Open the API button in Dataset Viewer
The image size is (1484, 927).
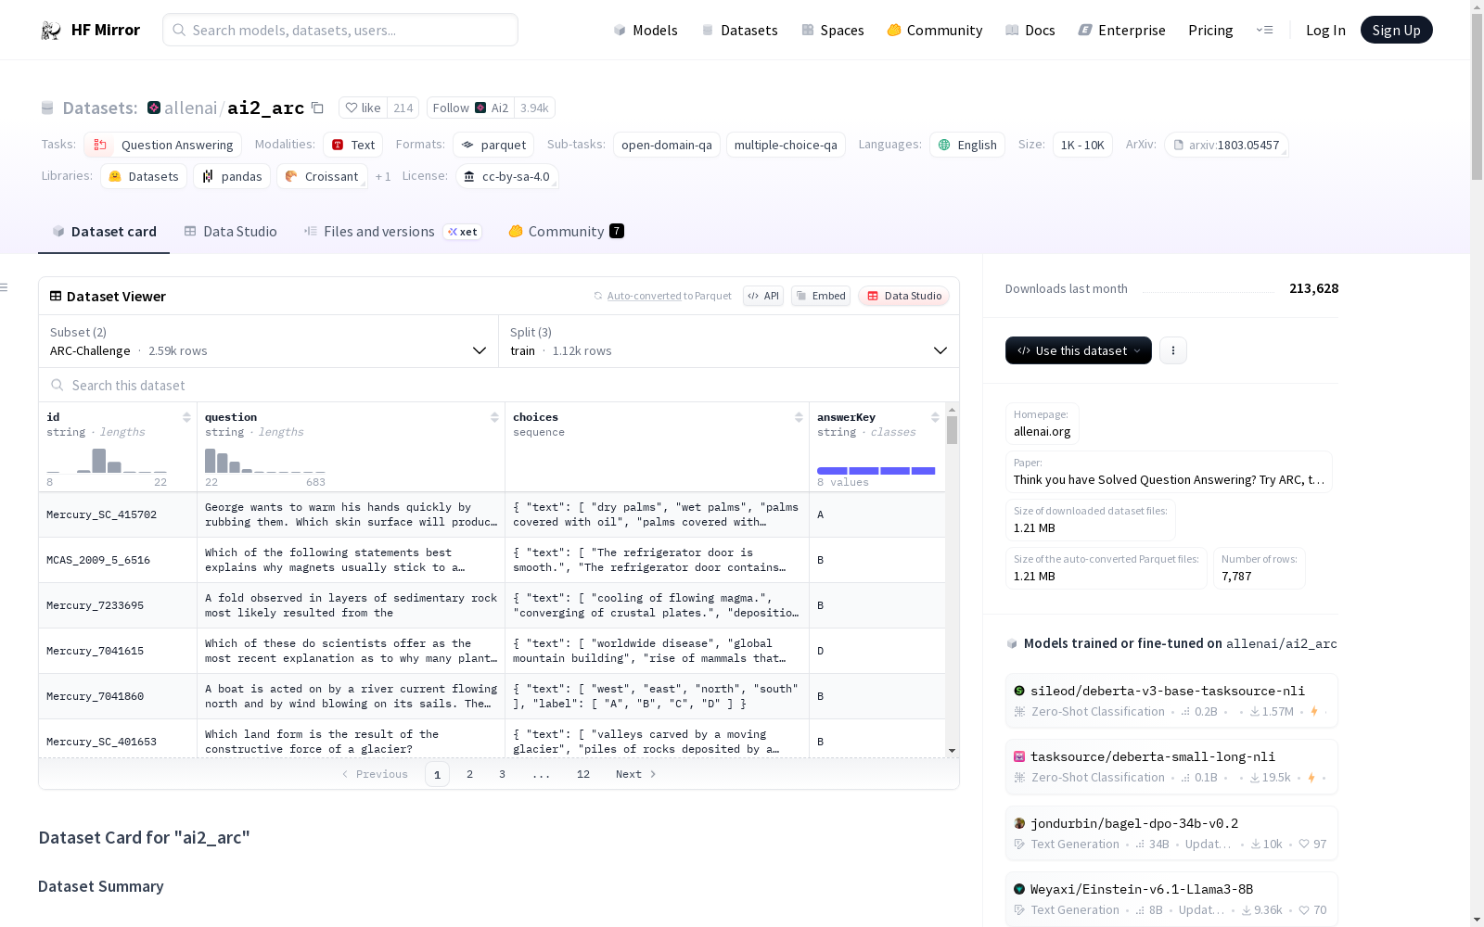point(762,296)
